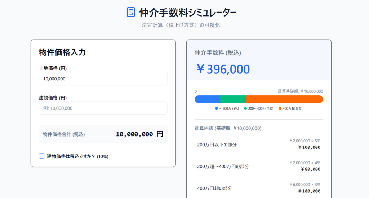The width and height of the screenshot is (369, 198).
Task: Click the green 200〜400万 (4%) legend dot
Action: [245, 108]
